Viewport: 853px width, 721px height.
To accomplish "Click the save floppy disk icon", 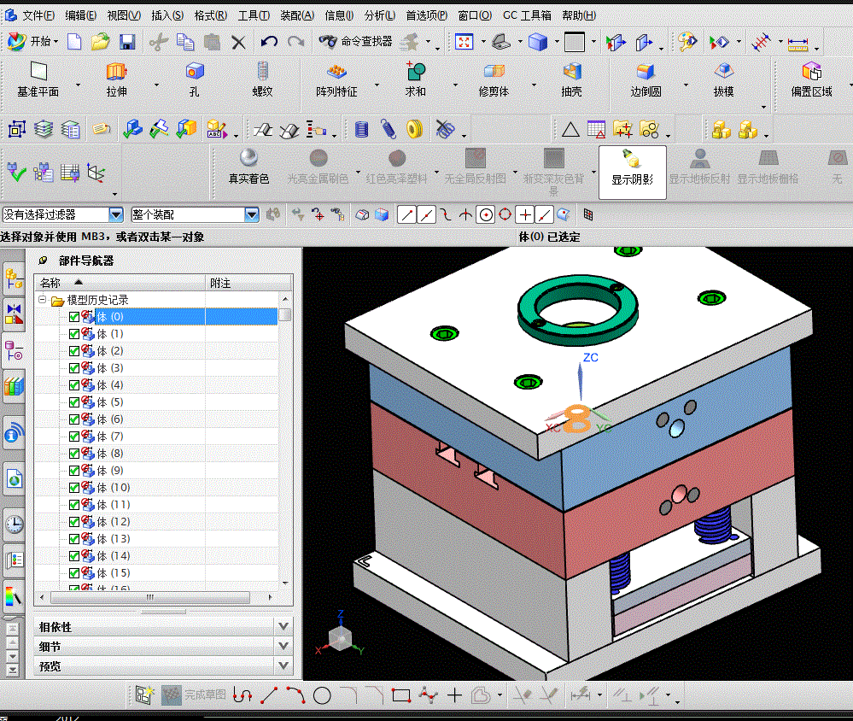I will coord(127,42).
